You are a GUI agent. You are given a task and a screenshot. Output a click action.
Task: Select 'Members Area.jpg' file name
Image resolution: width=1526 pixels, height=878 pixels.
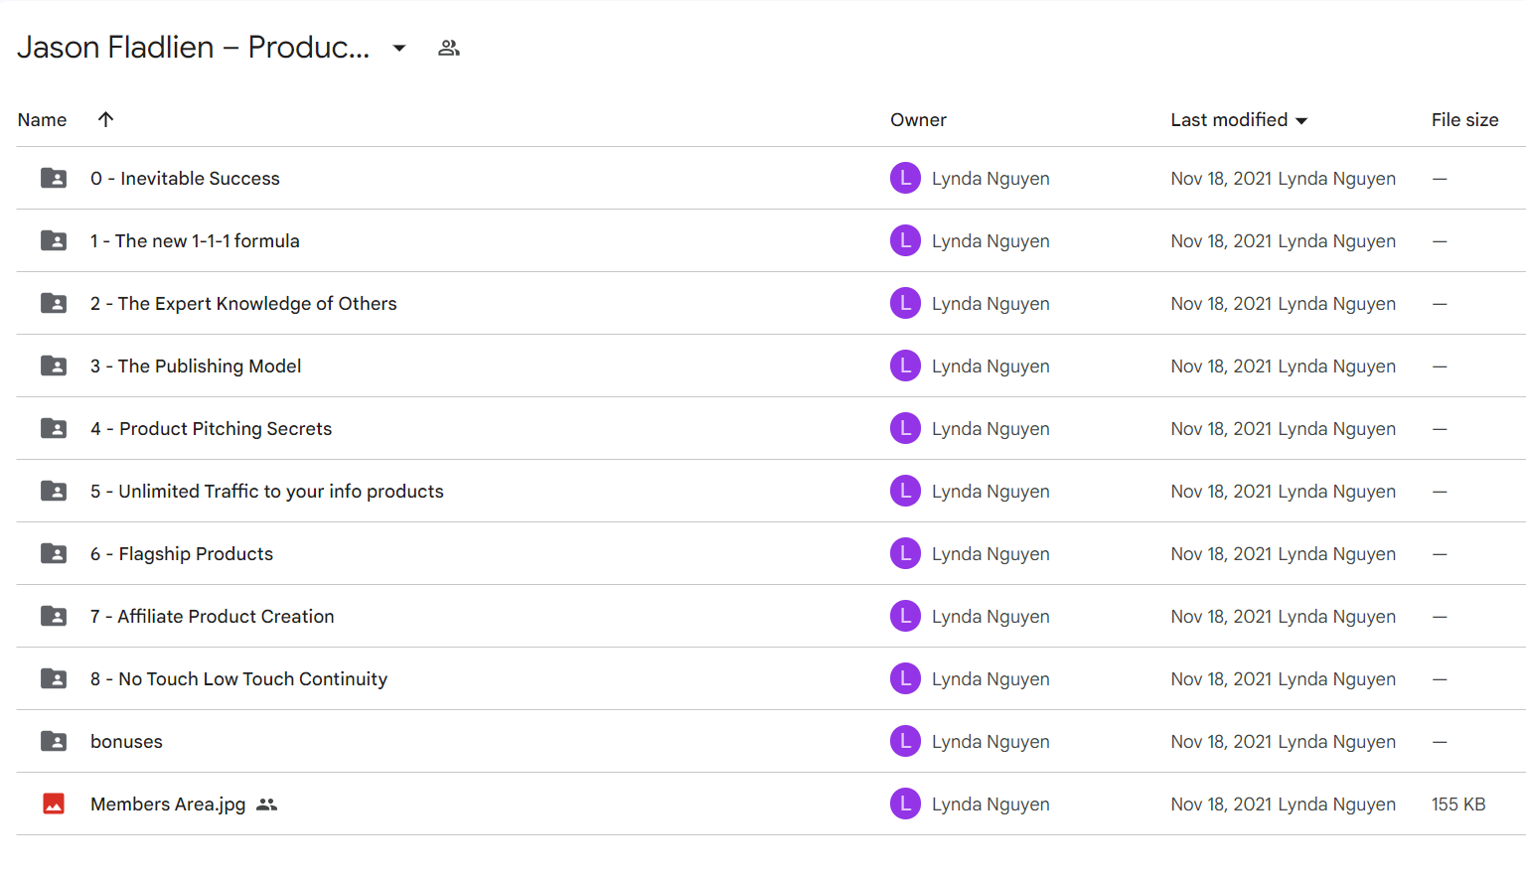(168, 805)
